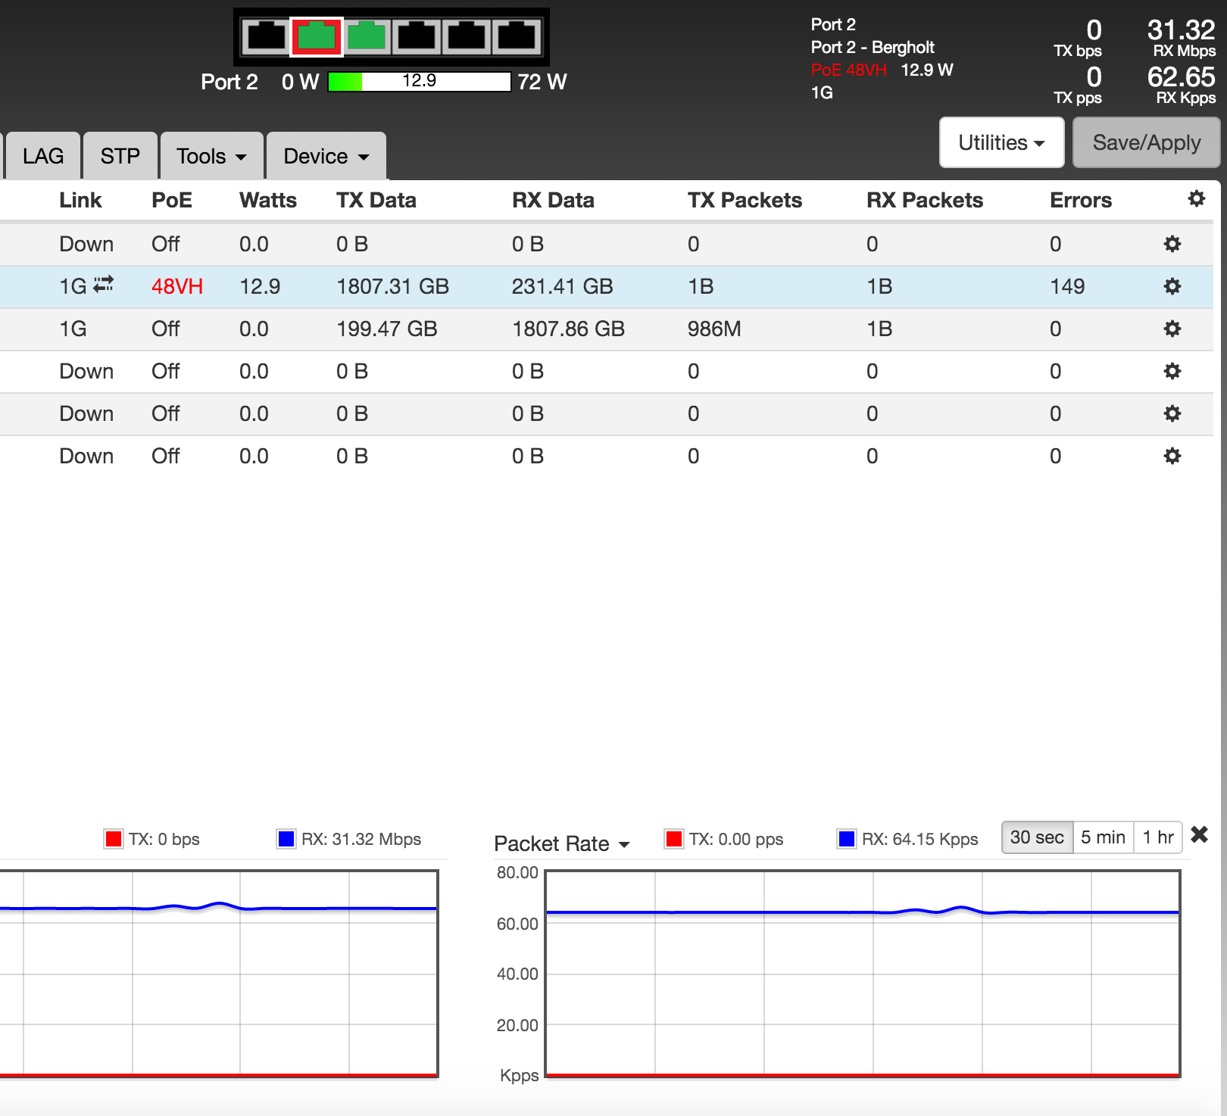Open the Device menu tab
Image resolution: width=1227 pixels, height=1116 pixels.
point(326,156)
